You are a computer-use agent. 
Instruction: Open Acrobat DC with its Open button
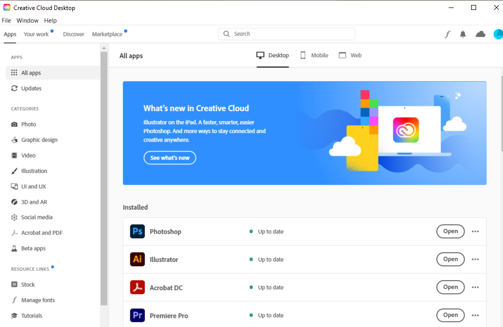coord(450,287)
